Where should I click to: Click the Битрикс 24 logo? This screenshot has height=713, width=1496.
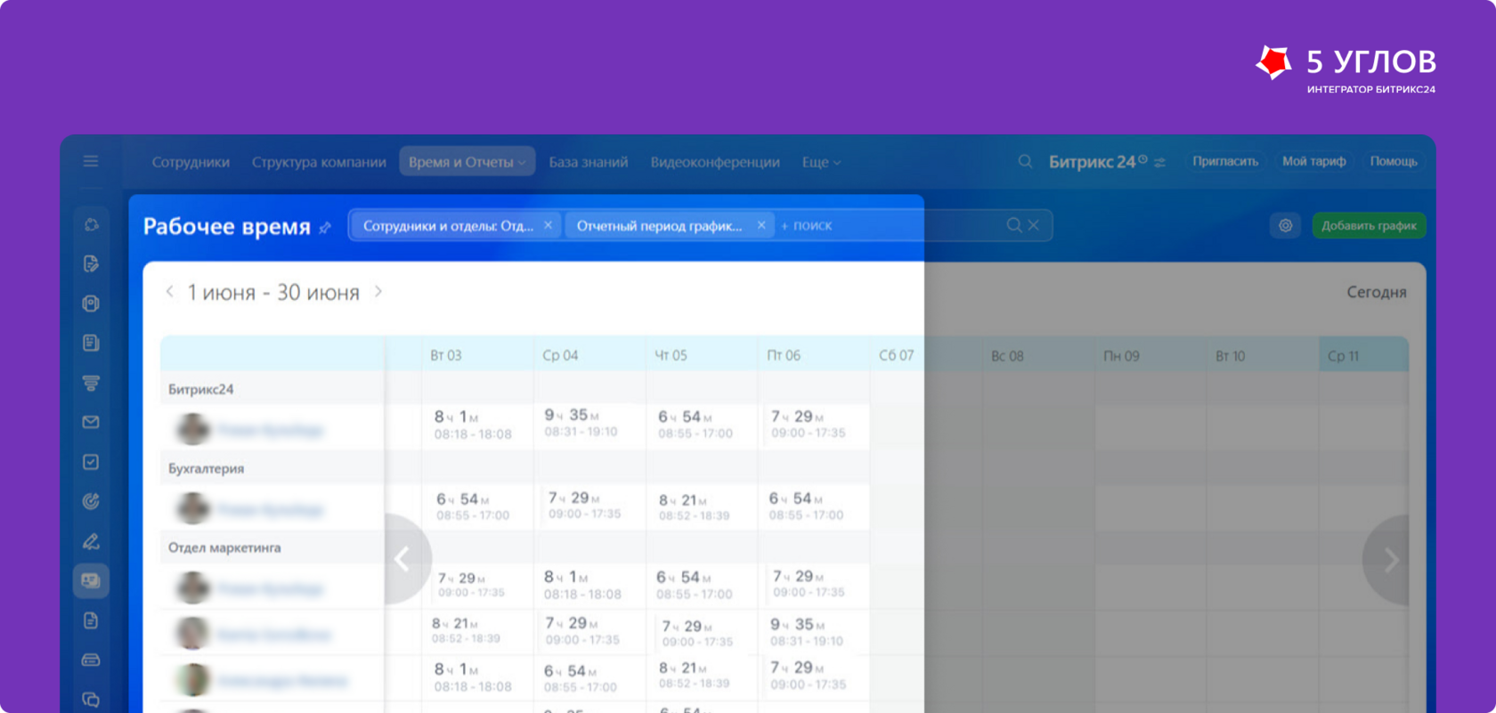tap(1092, 162)
